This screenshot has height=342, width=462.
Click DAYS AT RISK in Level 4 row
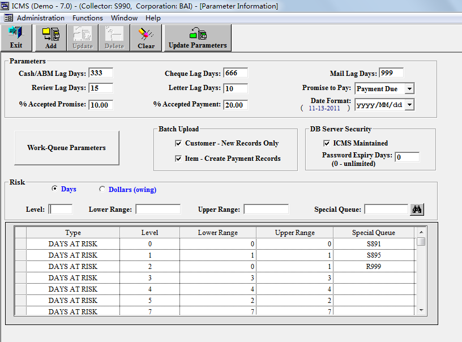point(73,289)
